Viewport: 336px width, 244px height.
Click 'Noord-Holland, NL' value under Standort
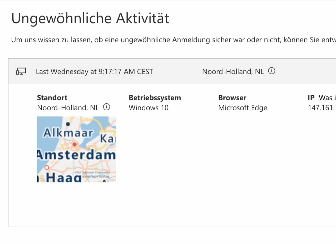click(x=68, y=108)
